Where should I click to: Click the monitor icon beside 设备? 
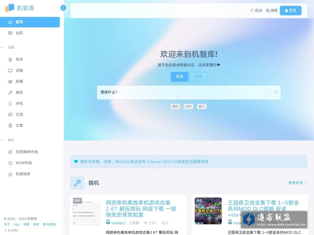click(10, 70)
